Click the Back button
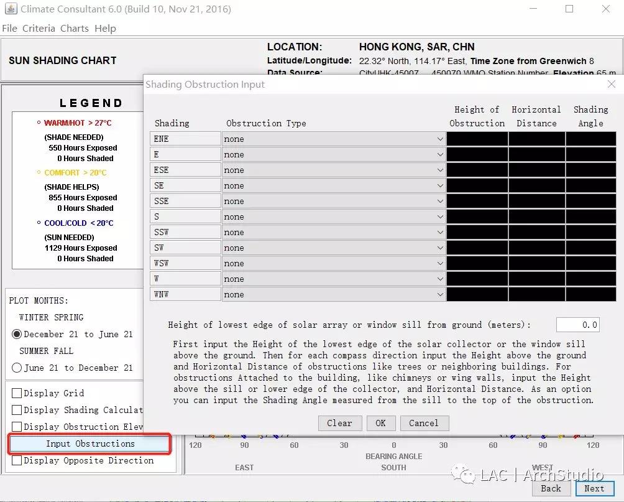 coord(551,488)
